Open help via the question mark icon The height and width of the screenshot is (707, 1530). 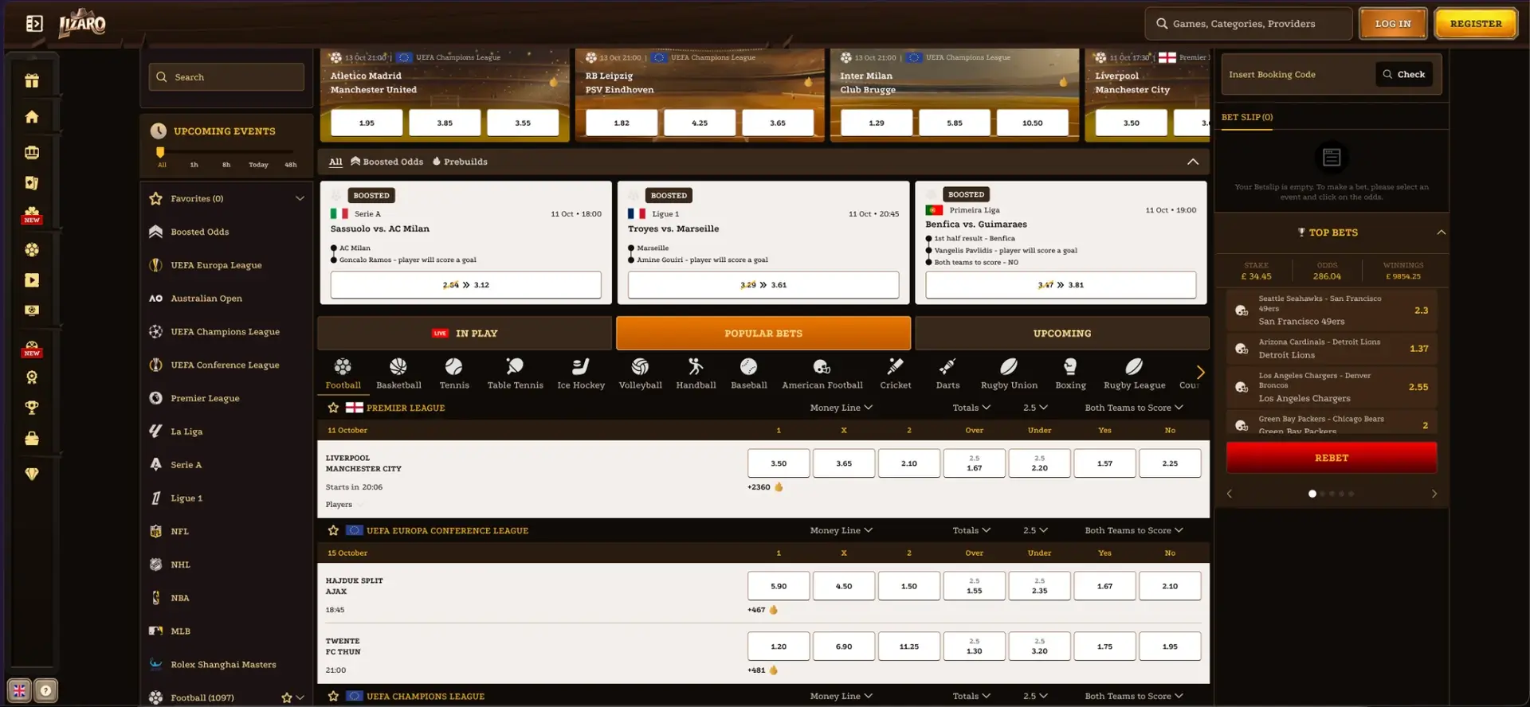tap(46, 690)
